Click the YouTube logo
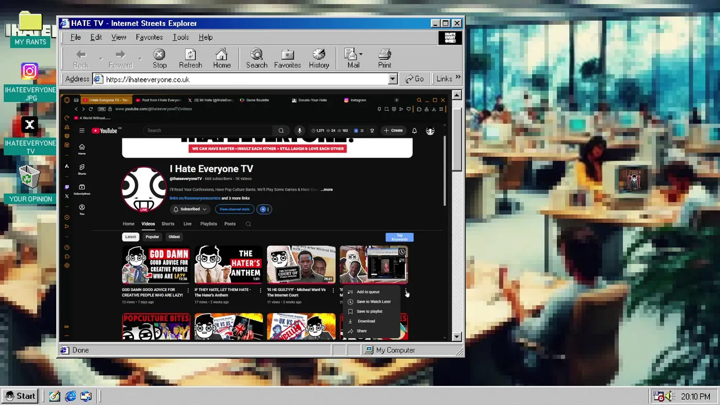Viewport: 720px width, 405px height. 105,130
